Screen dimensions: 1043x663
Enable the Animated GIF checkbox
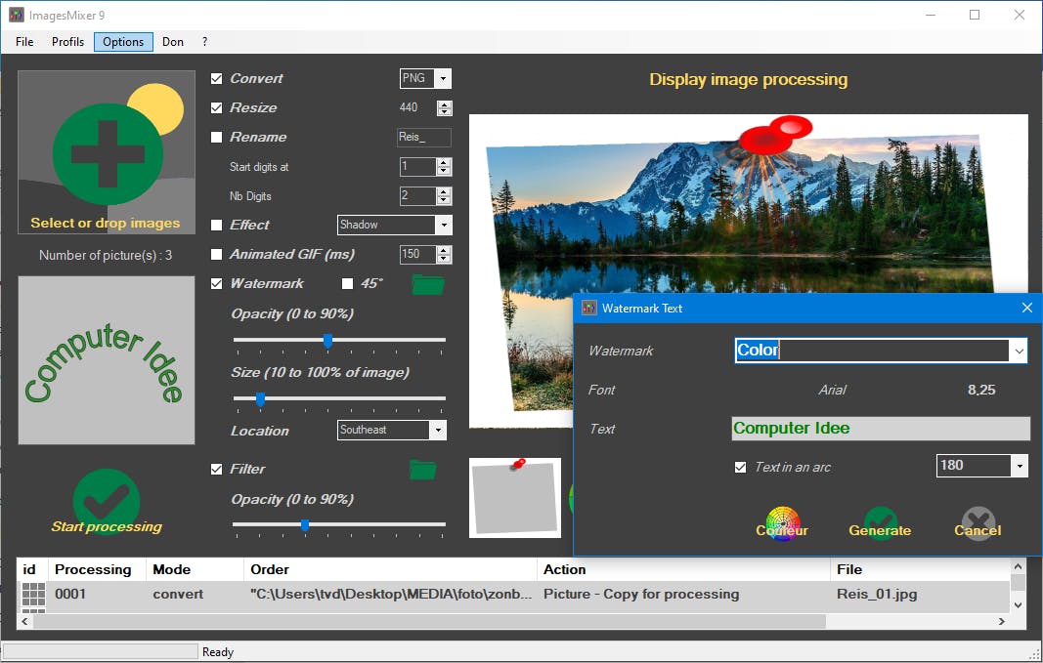click(x=216, y=255)
